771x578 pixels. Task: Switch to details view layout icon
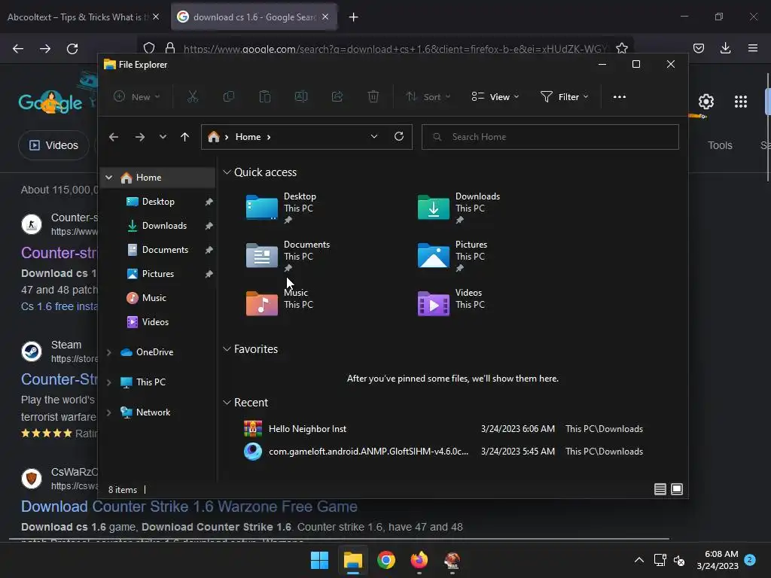click(660, 489)
